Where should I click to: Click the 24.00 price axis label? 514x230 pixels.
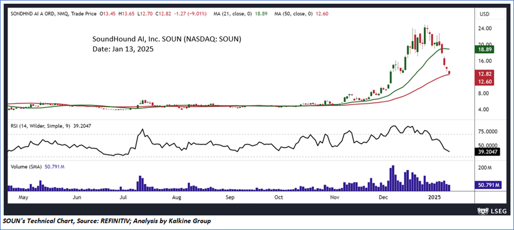485,28
